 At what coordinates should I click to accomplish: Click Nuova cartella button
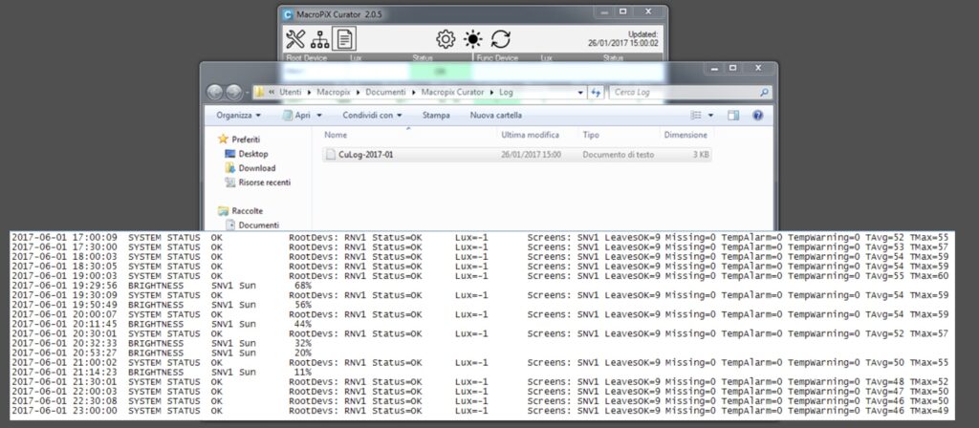[x=495, y=115]
